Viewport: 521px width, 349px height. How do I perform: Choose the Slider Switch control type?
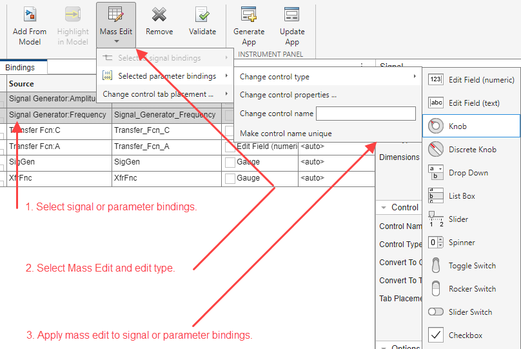coord(471,312)
